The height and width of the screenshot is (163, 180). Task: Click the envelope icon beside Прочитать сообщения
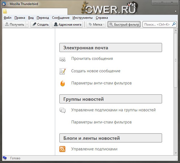62,59
